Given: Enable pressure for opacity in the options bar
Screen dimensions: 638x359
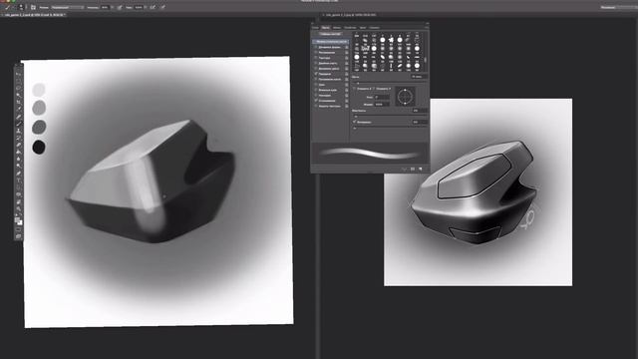Looking at the screenshot, I should [x=120, y=7].
